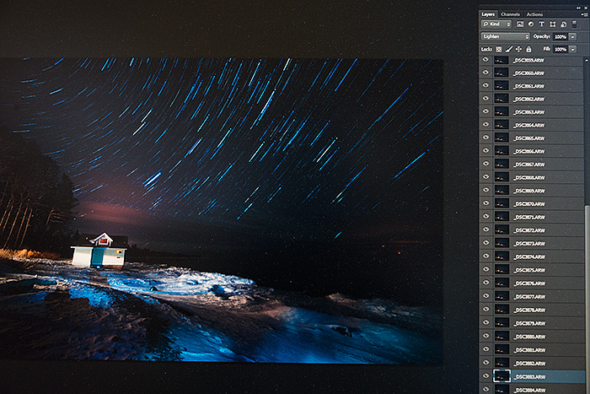Hide layer _DSC3868.ARW

(485, 176)
